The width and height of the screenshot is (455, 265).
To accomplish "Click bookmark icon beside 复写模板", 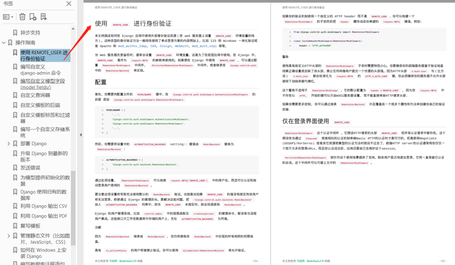I will tap(15, 226).
